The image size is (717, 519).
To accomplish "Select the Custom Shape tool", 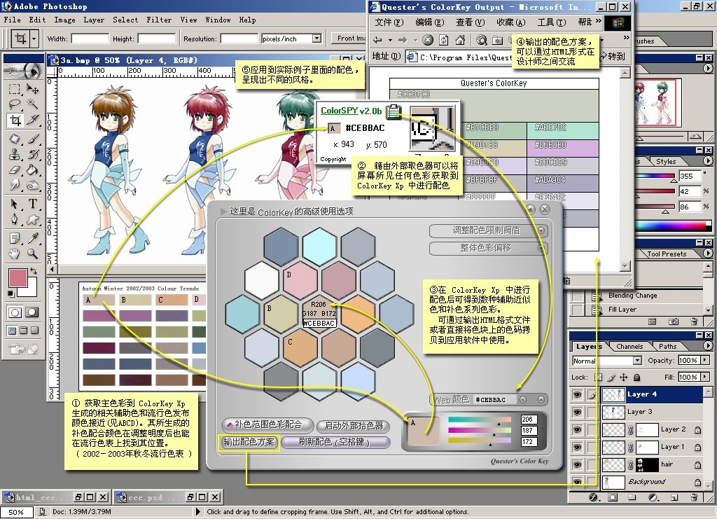I will 32,219.
